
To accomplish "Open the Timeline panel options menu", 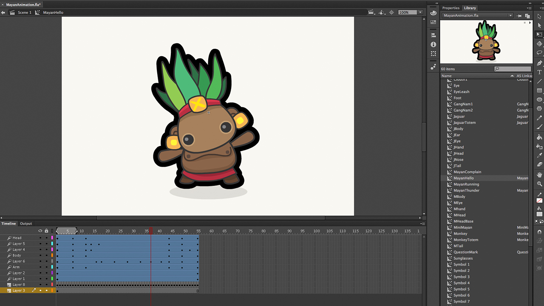I will 422,224.
